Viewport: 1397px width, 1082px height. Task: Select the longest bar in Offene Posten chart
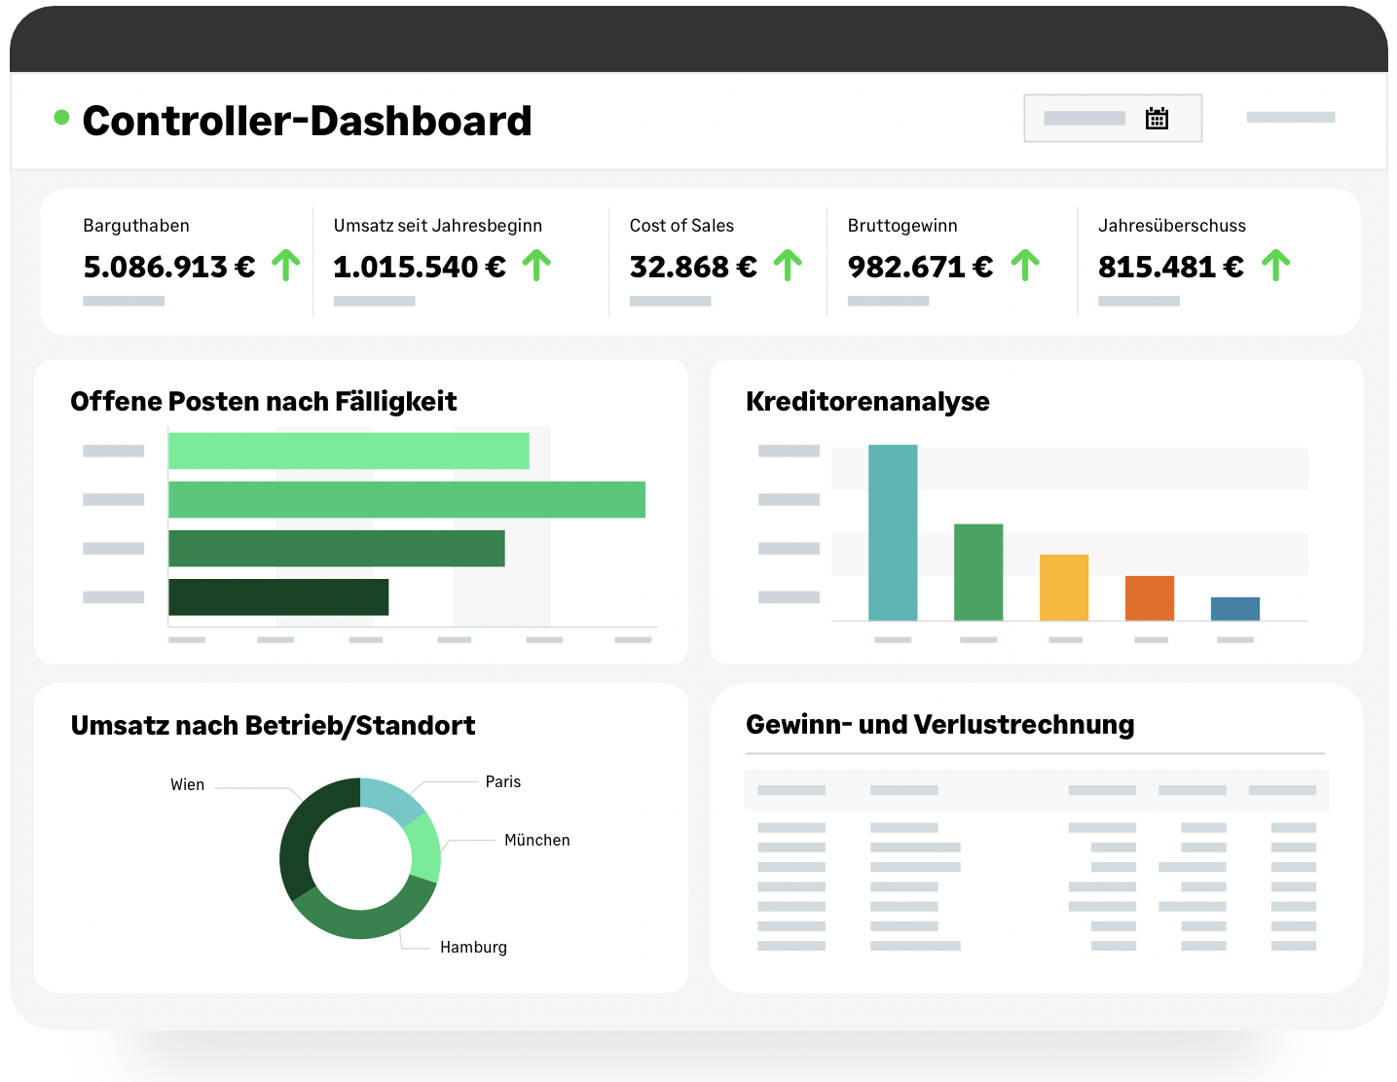406,499
